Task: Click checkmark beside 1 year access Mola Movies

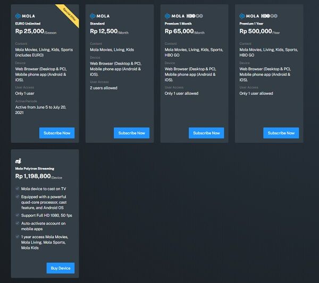Action: click(x=18, y=237)
